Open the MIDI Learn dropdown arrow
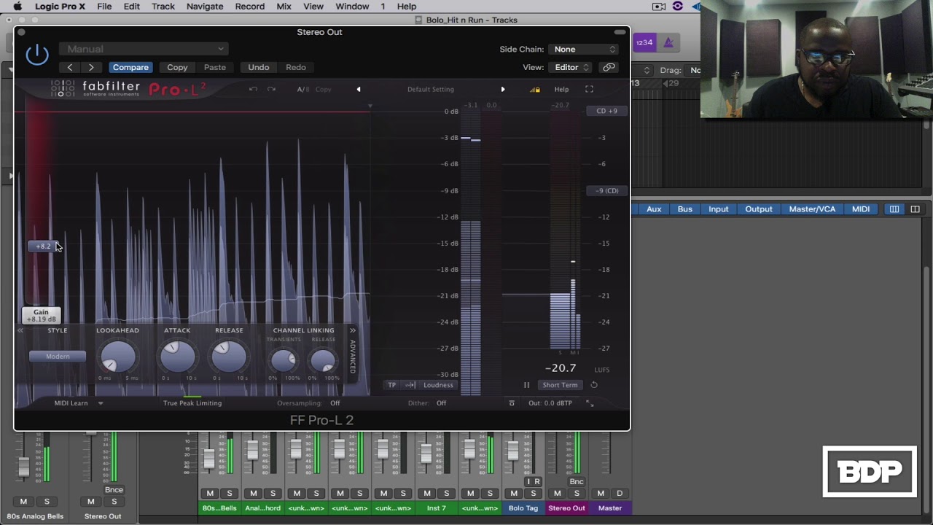The width and height of the screenshot is (933, 525). coord(101,402)
